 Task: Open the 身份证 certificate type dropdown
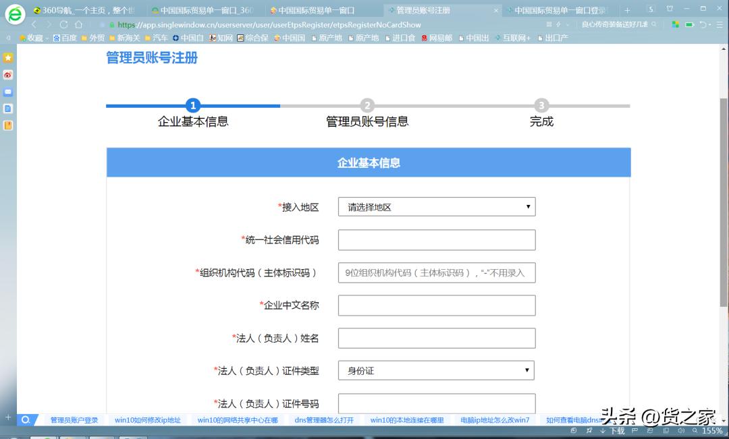pos(436,370)
